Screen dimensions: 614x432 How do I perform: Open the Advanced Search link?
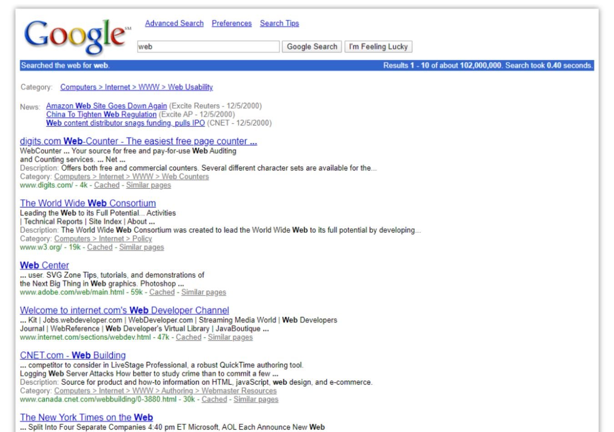(x=174, y=23)
